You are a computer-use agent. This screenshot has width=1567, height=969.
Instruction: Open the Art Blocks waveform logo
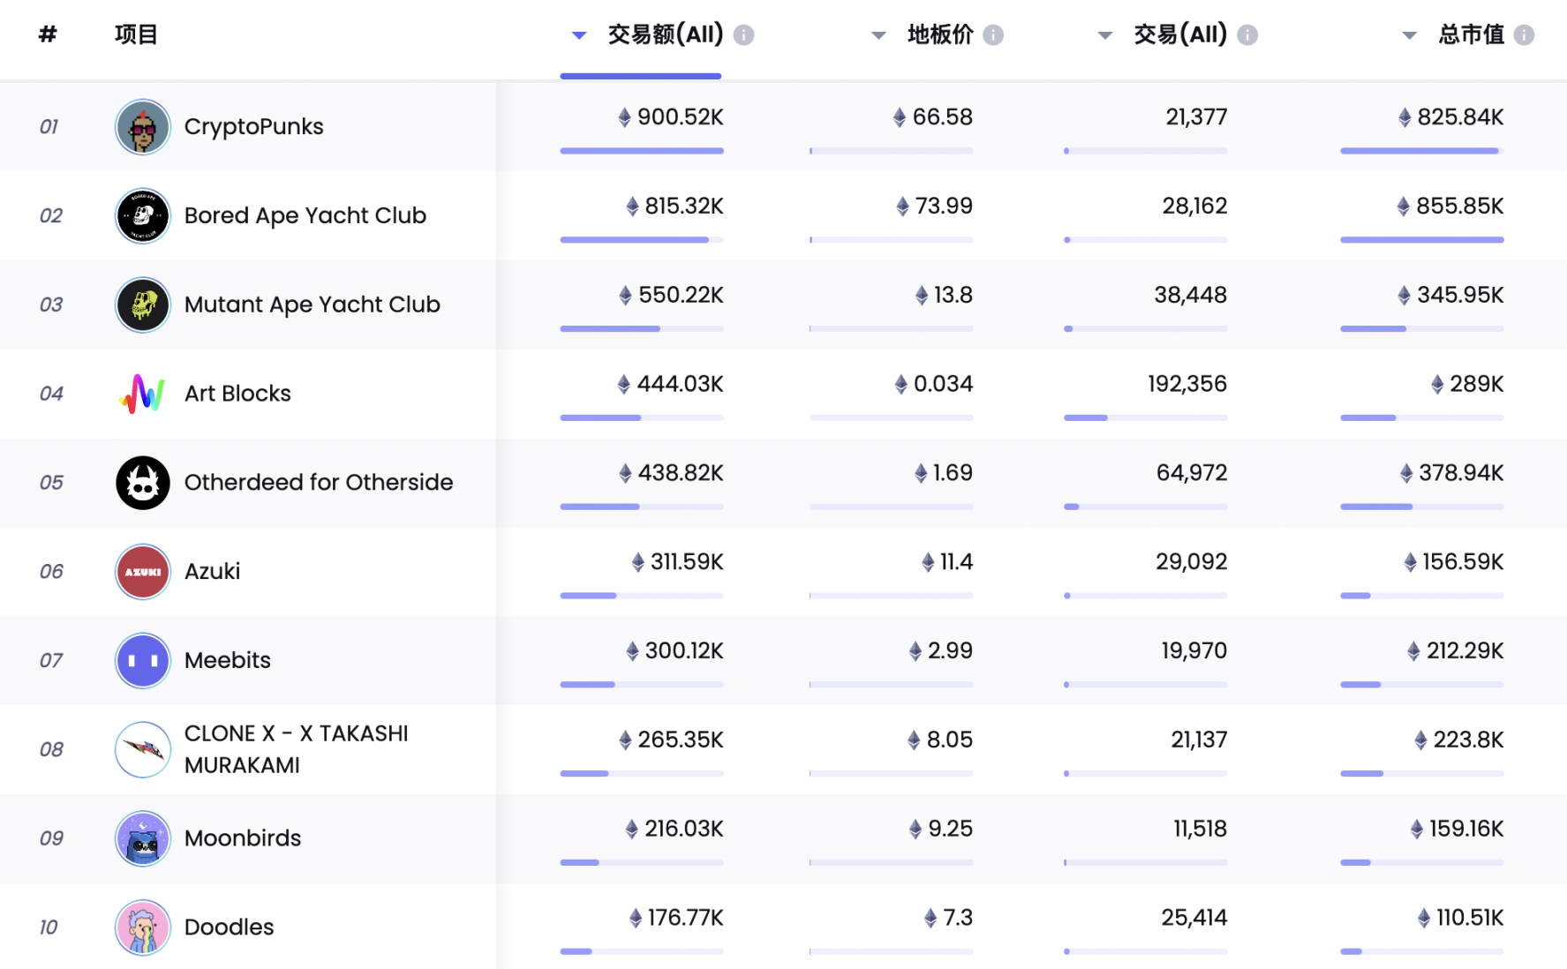pos(142,394)
